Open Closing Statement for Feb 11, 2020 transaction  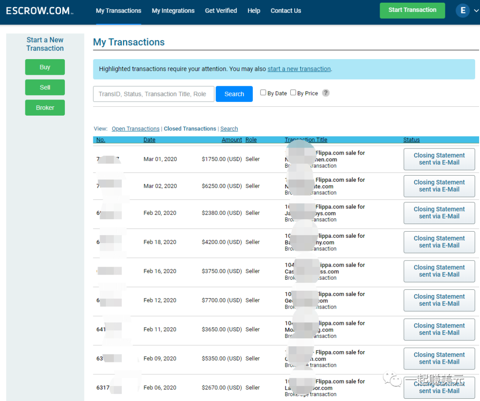tap(439, 329)
